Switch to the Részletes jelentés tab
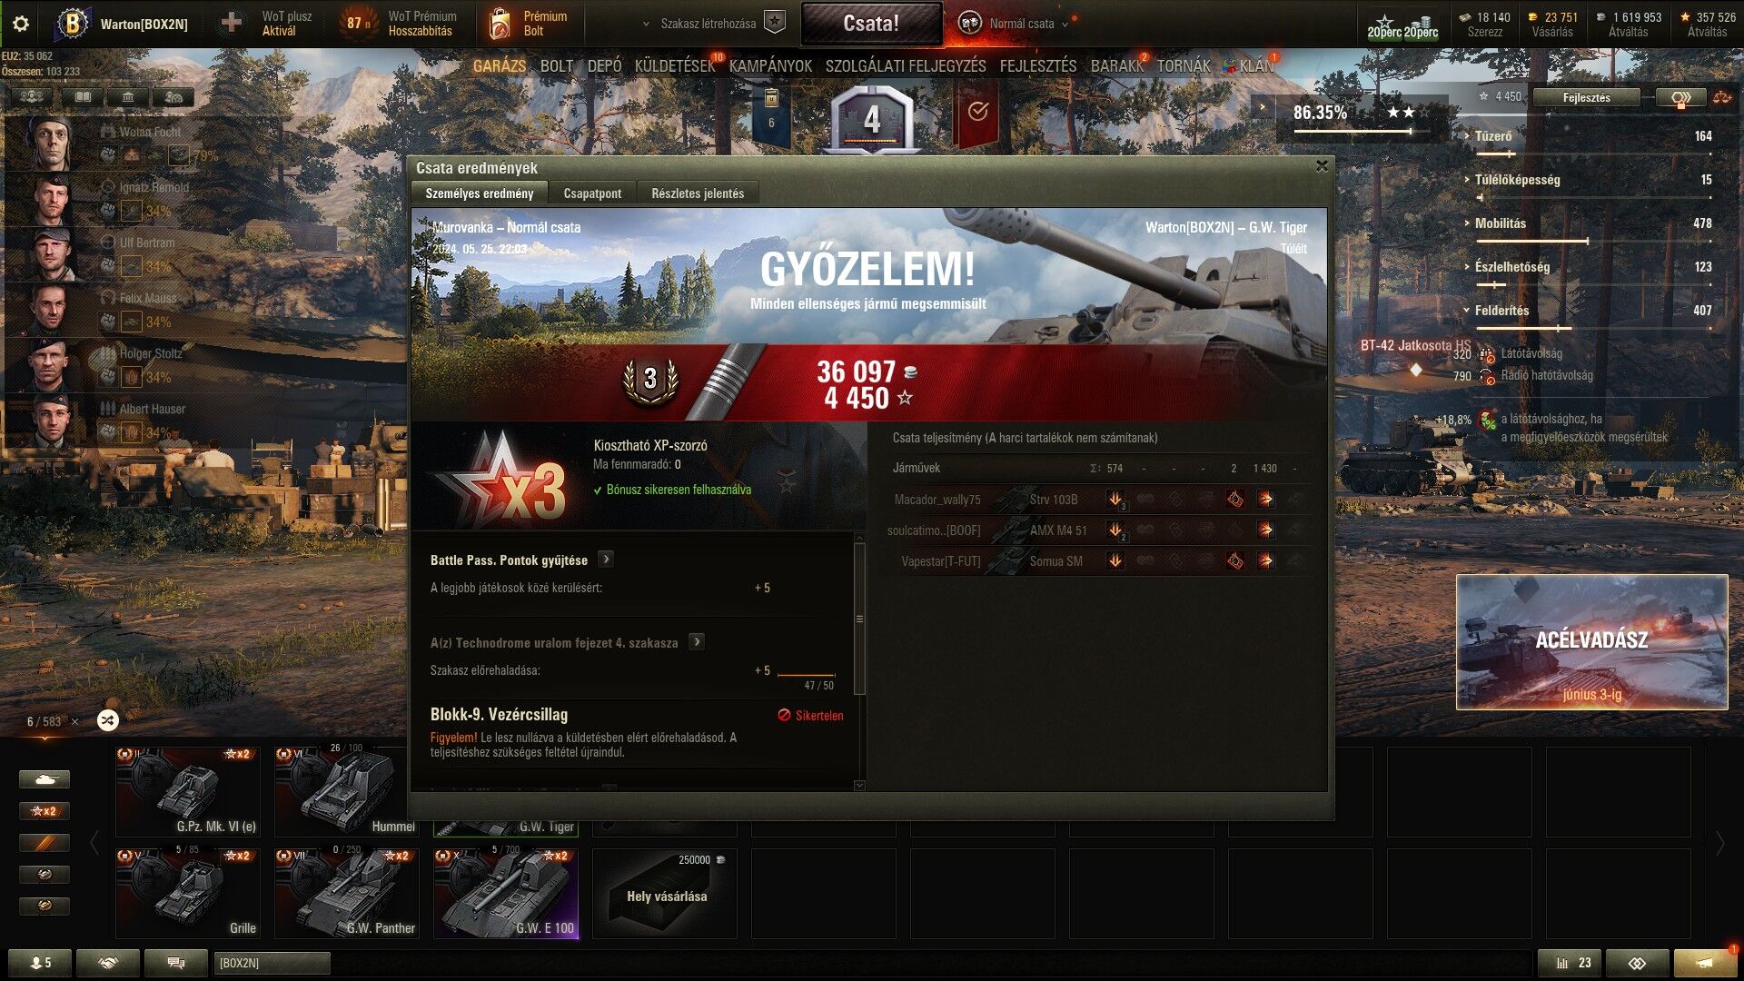 (x=698, y=193)
